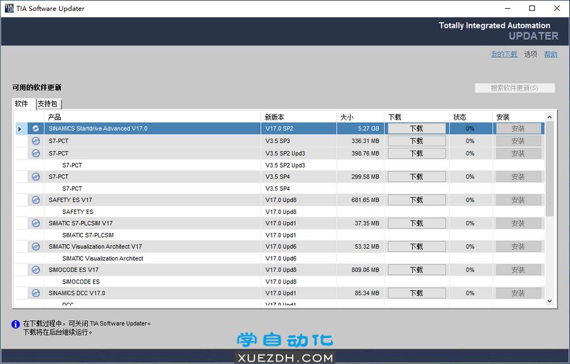Click the V17.0 SP2 version cell

point(299,129)
